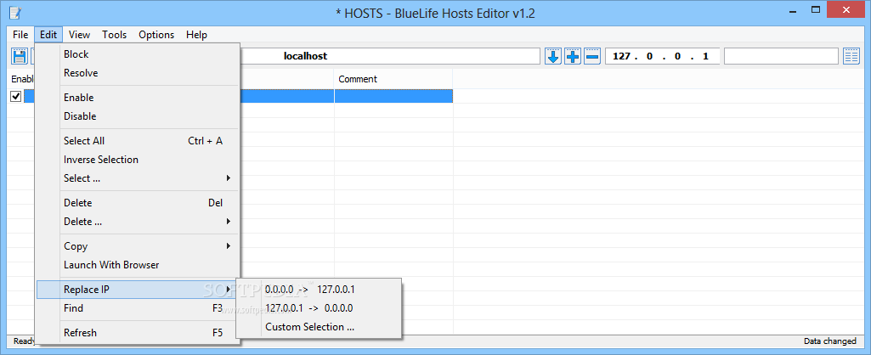This screenshot has width=871, height=355.
Task: Replace 0.0.0.0 with 127.0.0.1
Action: coord(309,290)
